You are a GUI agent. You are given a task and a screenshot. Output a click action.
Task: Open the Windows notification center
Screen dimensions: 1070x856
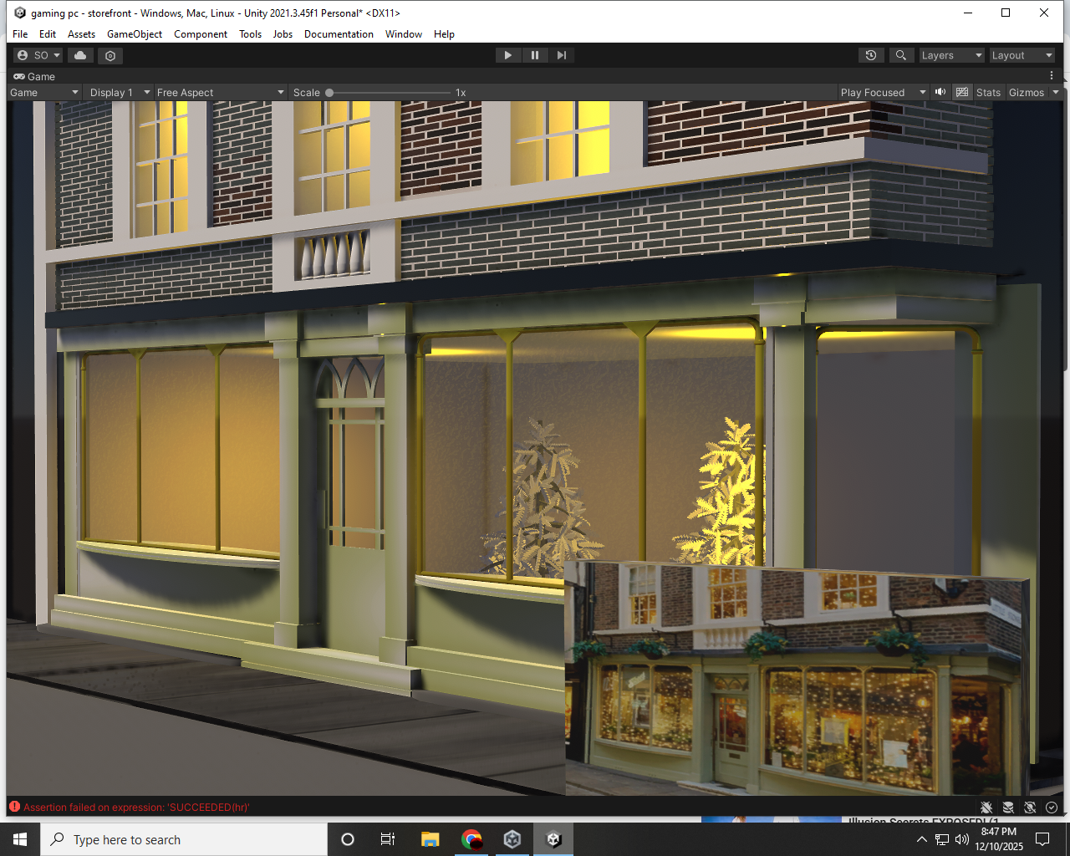(x=1042, y=839)
